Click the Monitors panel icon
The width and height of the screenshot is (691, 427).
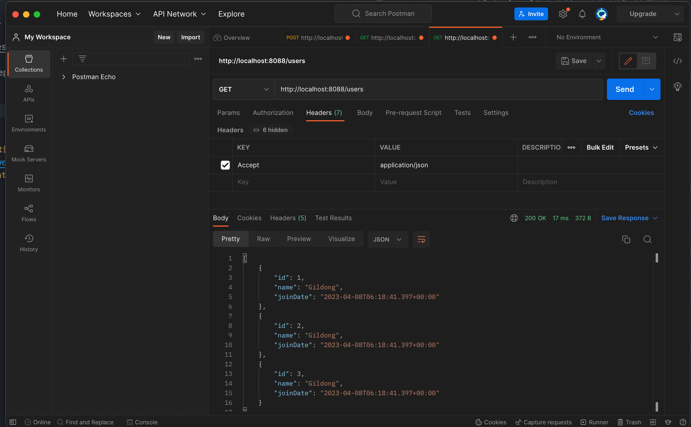pyautogui.click(x=29, y=178)
